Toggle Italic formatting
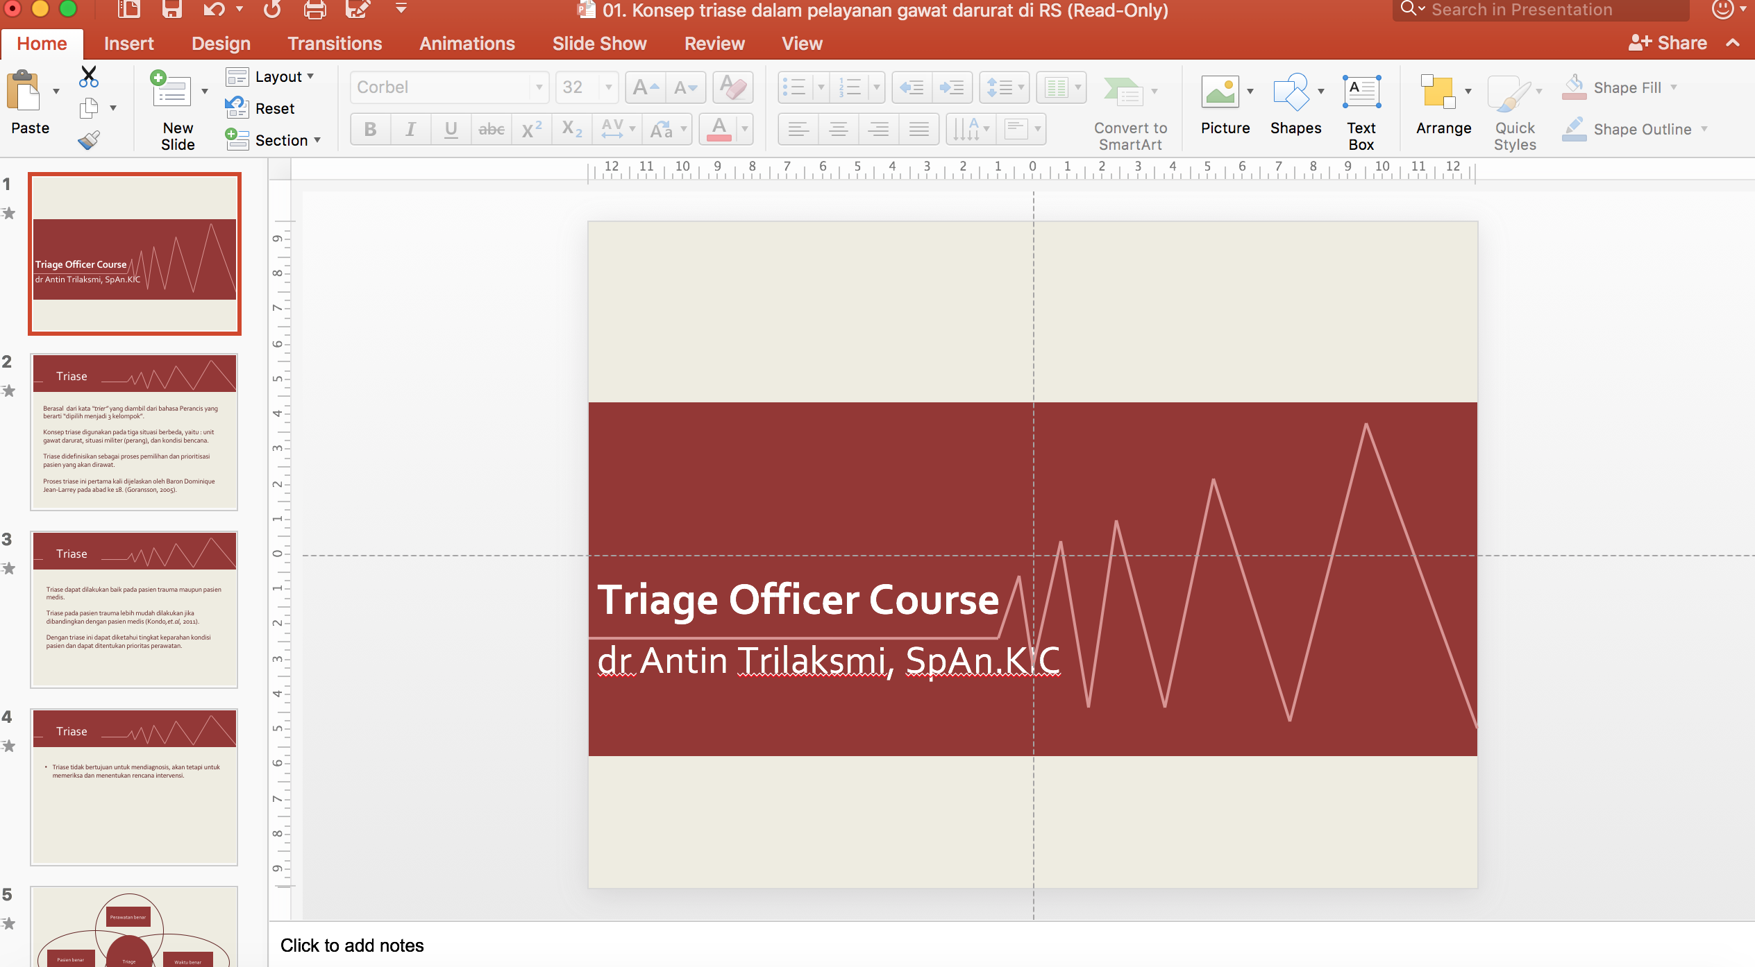Viewport: 1755px width, 967px height. [x=410, y=129]
